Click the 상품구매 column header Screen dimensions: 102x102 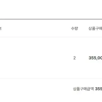click(95, 28)
